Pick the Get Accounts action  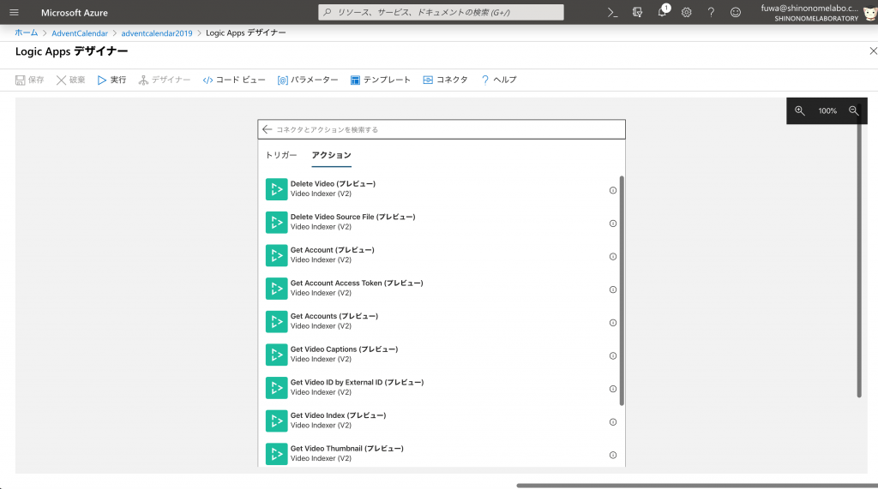coord(442,321)
